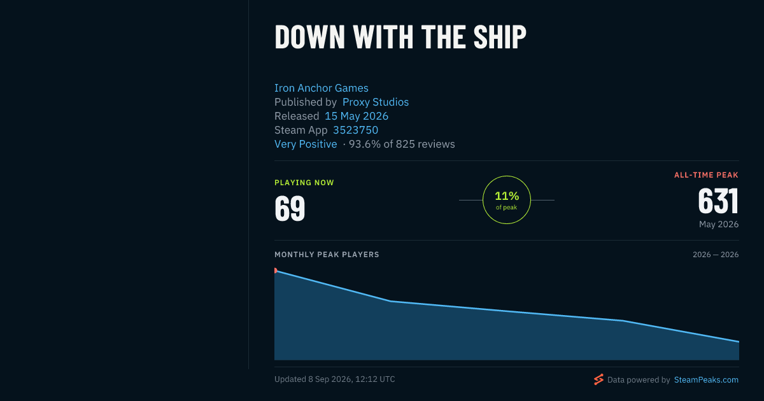Screen dimensions: 764x401
Task: Click the 2026 — 2026 year range label
Action: (716, 255)
